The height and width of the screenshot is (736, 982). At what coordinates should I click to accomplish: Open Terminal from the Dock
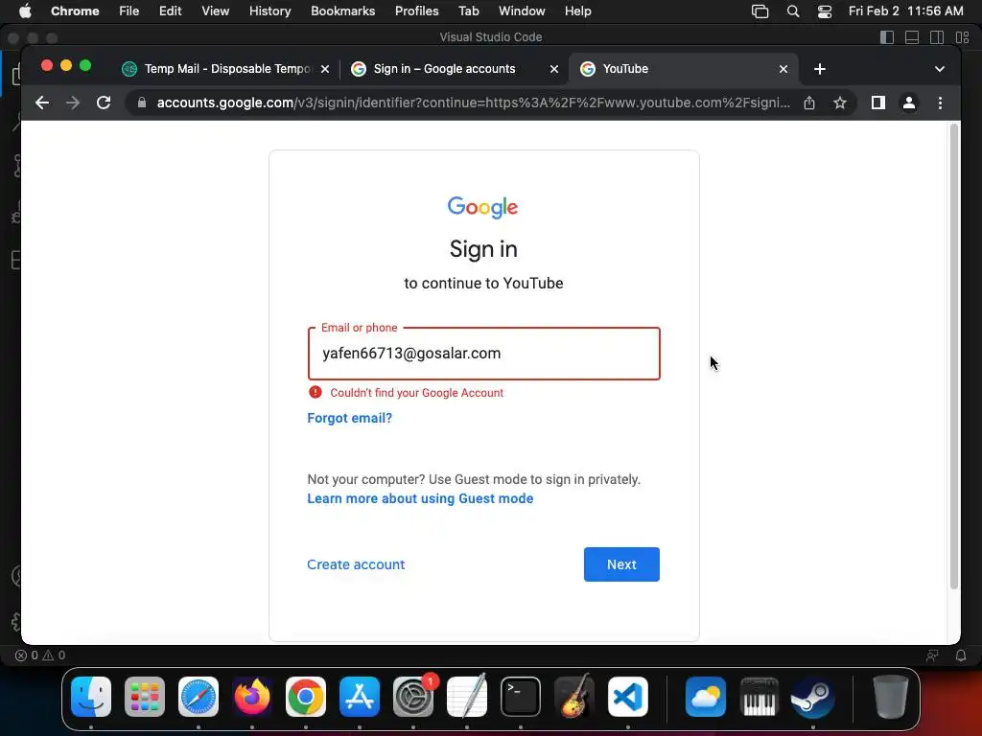521,697
